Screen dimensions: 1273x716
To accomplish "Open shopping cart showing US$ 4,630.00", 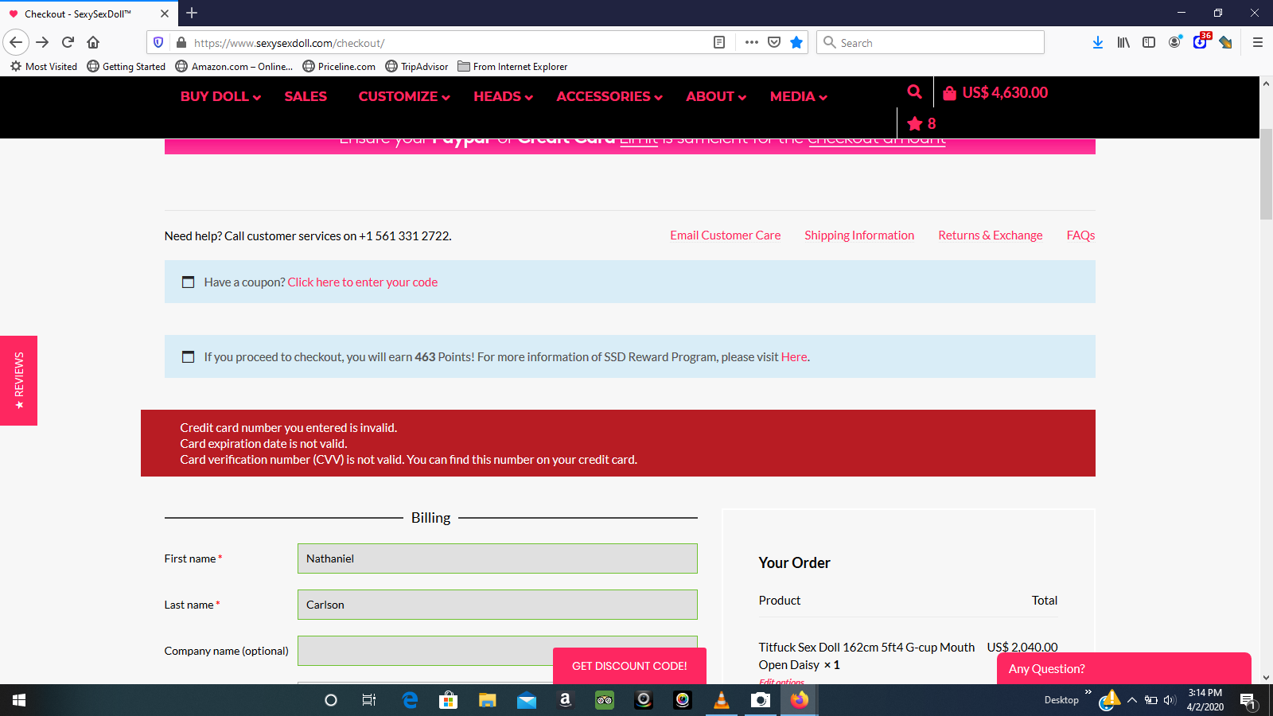I will pyautogui.click(x=995, y=92).
